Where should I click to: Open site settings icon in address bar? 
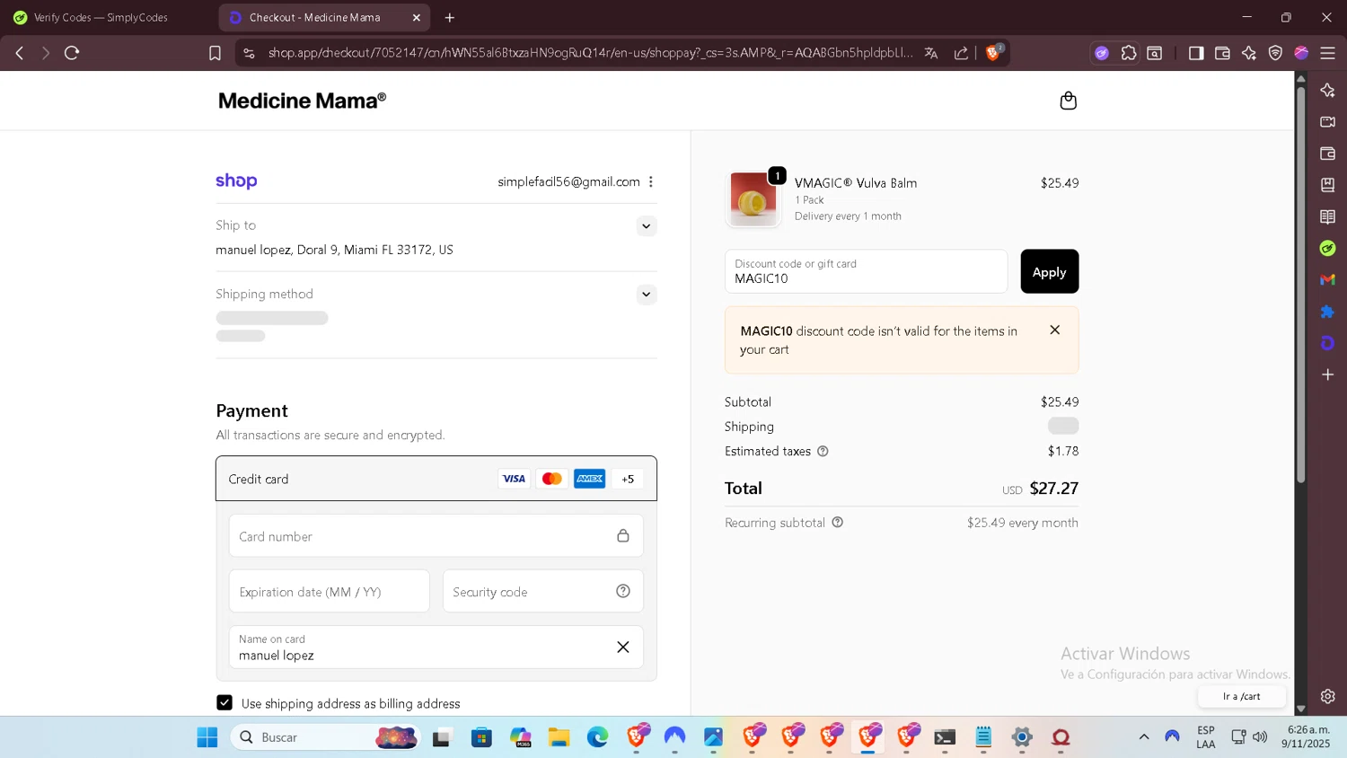click(x=249, y=53)
